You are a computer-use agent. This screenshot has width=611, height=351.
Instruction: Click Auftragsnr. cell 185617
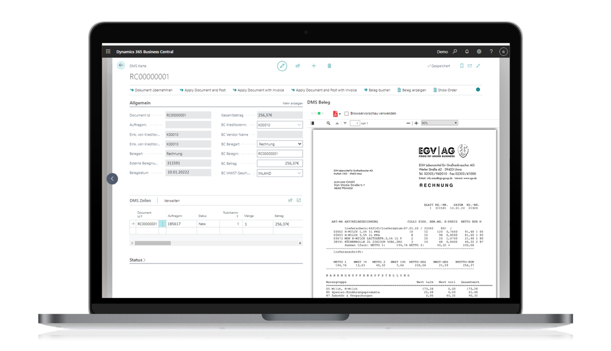point(181,223)
